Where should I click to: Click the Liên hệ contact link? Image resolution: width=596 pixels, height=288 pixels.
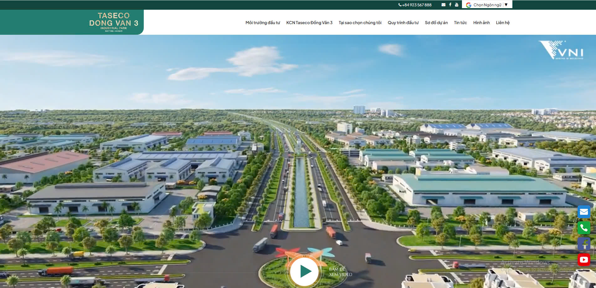(x=503, y=23)
